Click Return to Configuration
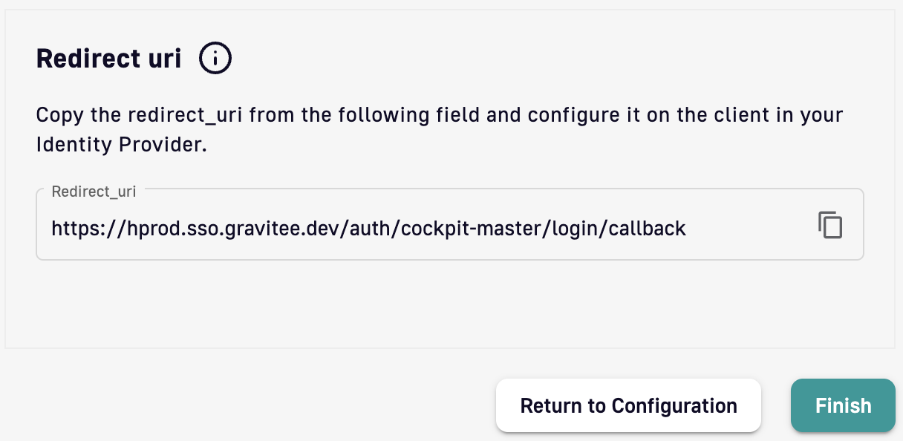This screenshot has width=903, height=441. [628, 405]
